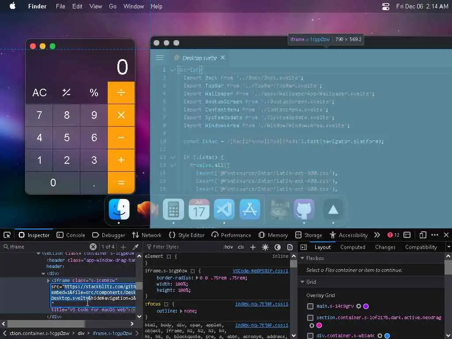Clear the iframe search query
Screen dimensions: 452x339
pos(93,247)
